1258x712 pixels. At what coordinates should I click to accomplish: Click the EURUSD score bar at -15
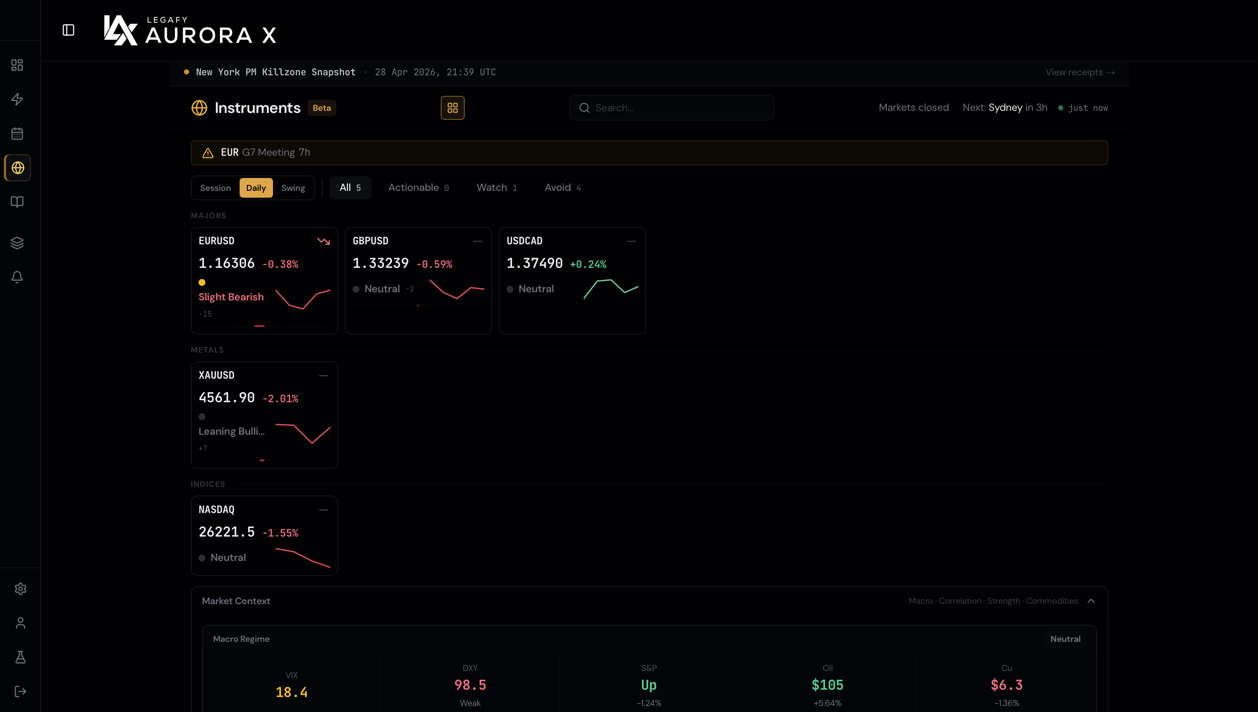[264, 326]
